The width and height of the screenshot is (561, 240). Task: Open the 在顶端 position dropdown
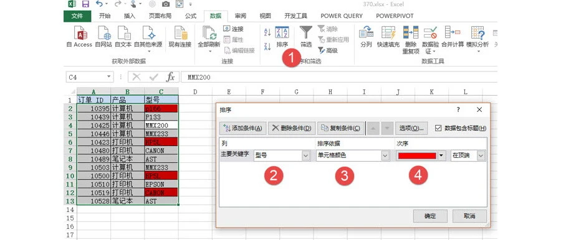click(x=481, y=155)
